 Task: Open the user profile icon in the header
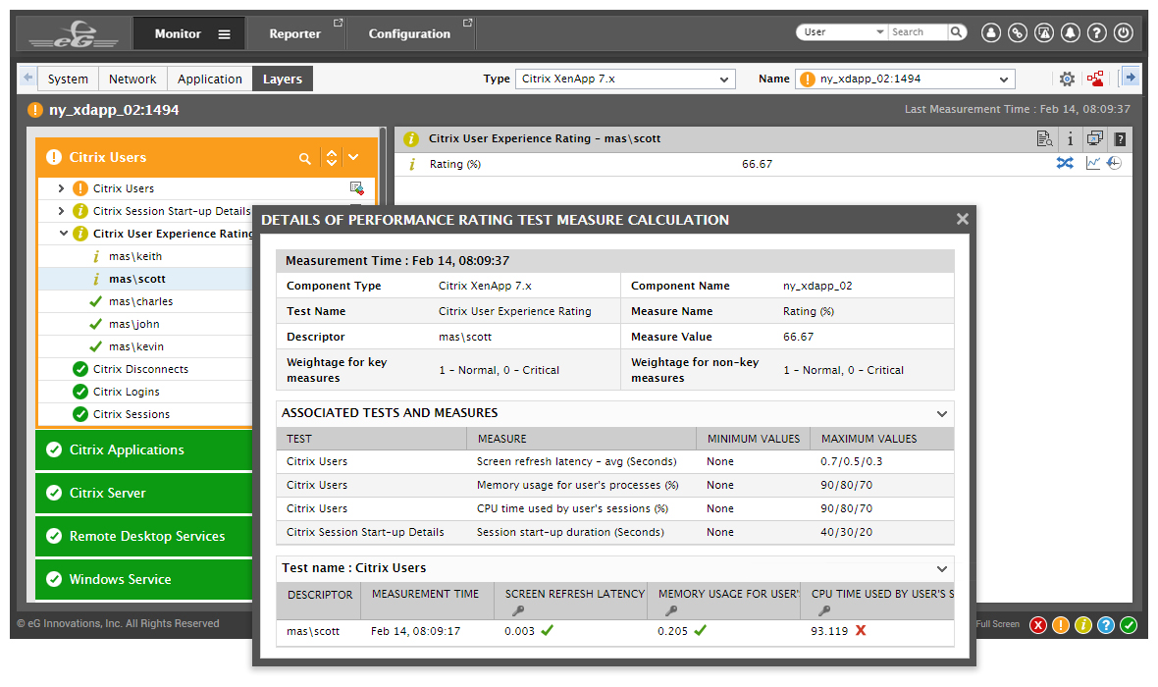(991, 32)
